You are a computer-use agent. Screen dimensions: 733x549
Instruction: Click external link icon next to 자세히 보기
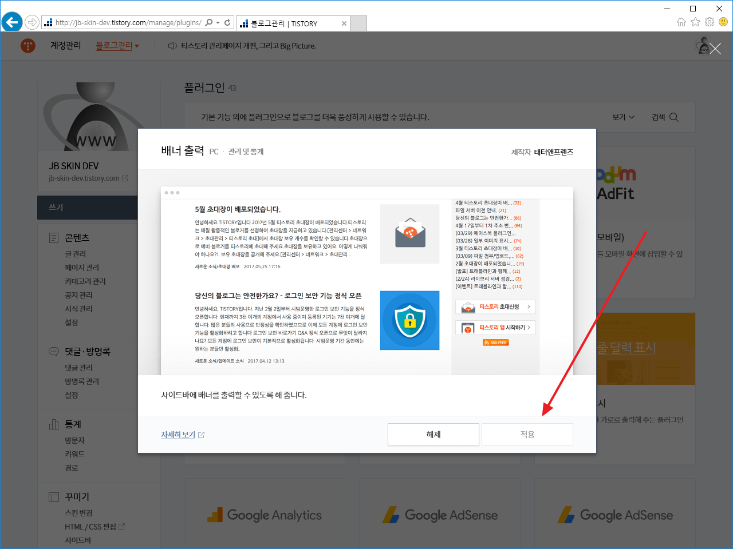(201, 435)
